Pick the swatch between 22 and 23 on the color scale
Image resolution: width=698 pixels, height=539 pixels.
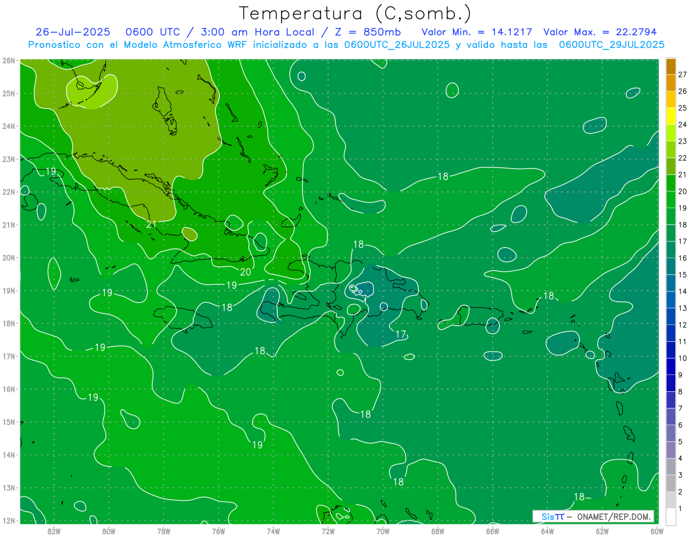pos(671,149)
